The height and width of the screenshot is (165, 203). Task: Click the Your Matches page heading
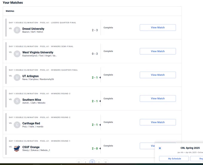tap(13, 3)
